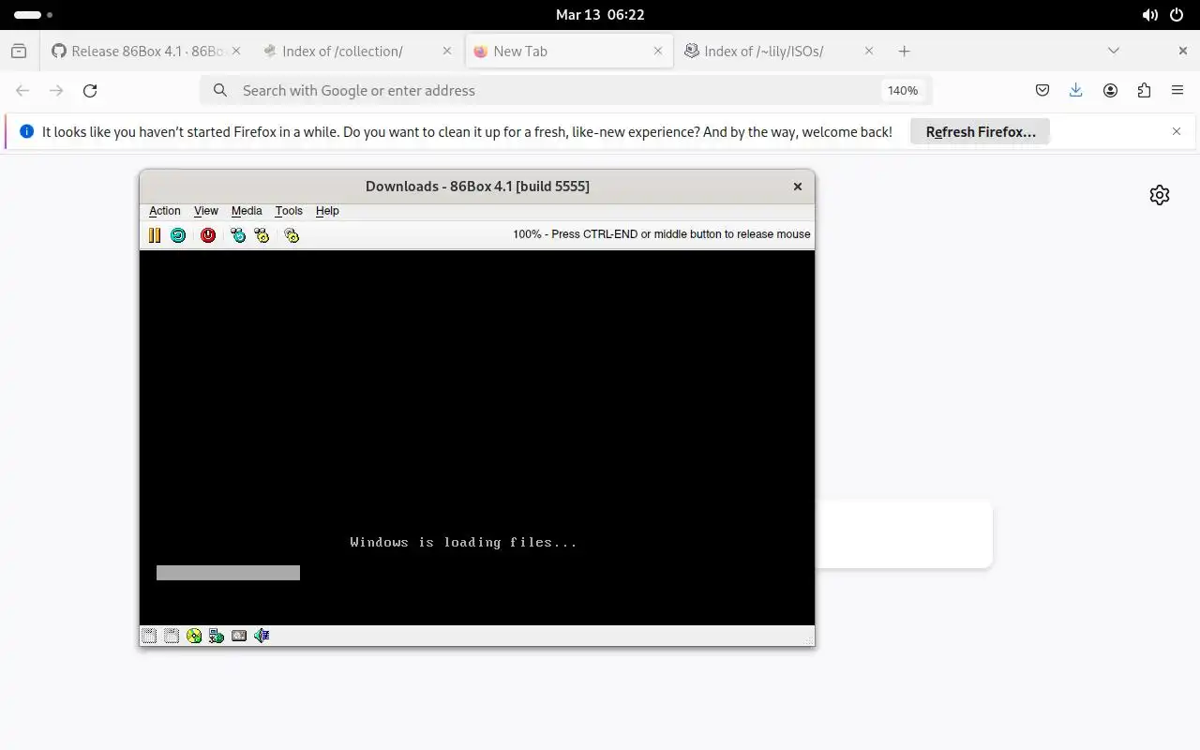1200x750 pixels.
Task: Open a new Firefox tab with plus button
Action: coord(904,52)
